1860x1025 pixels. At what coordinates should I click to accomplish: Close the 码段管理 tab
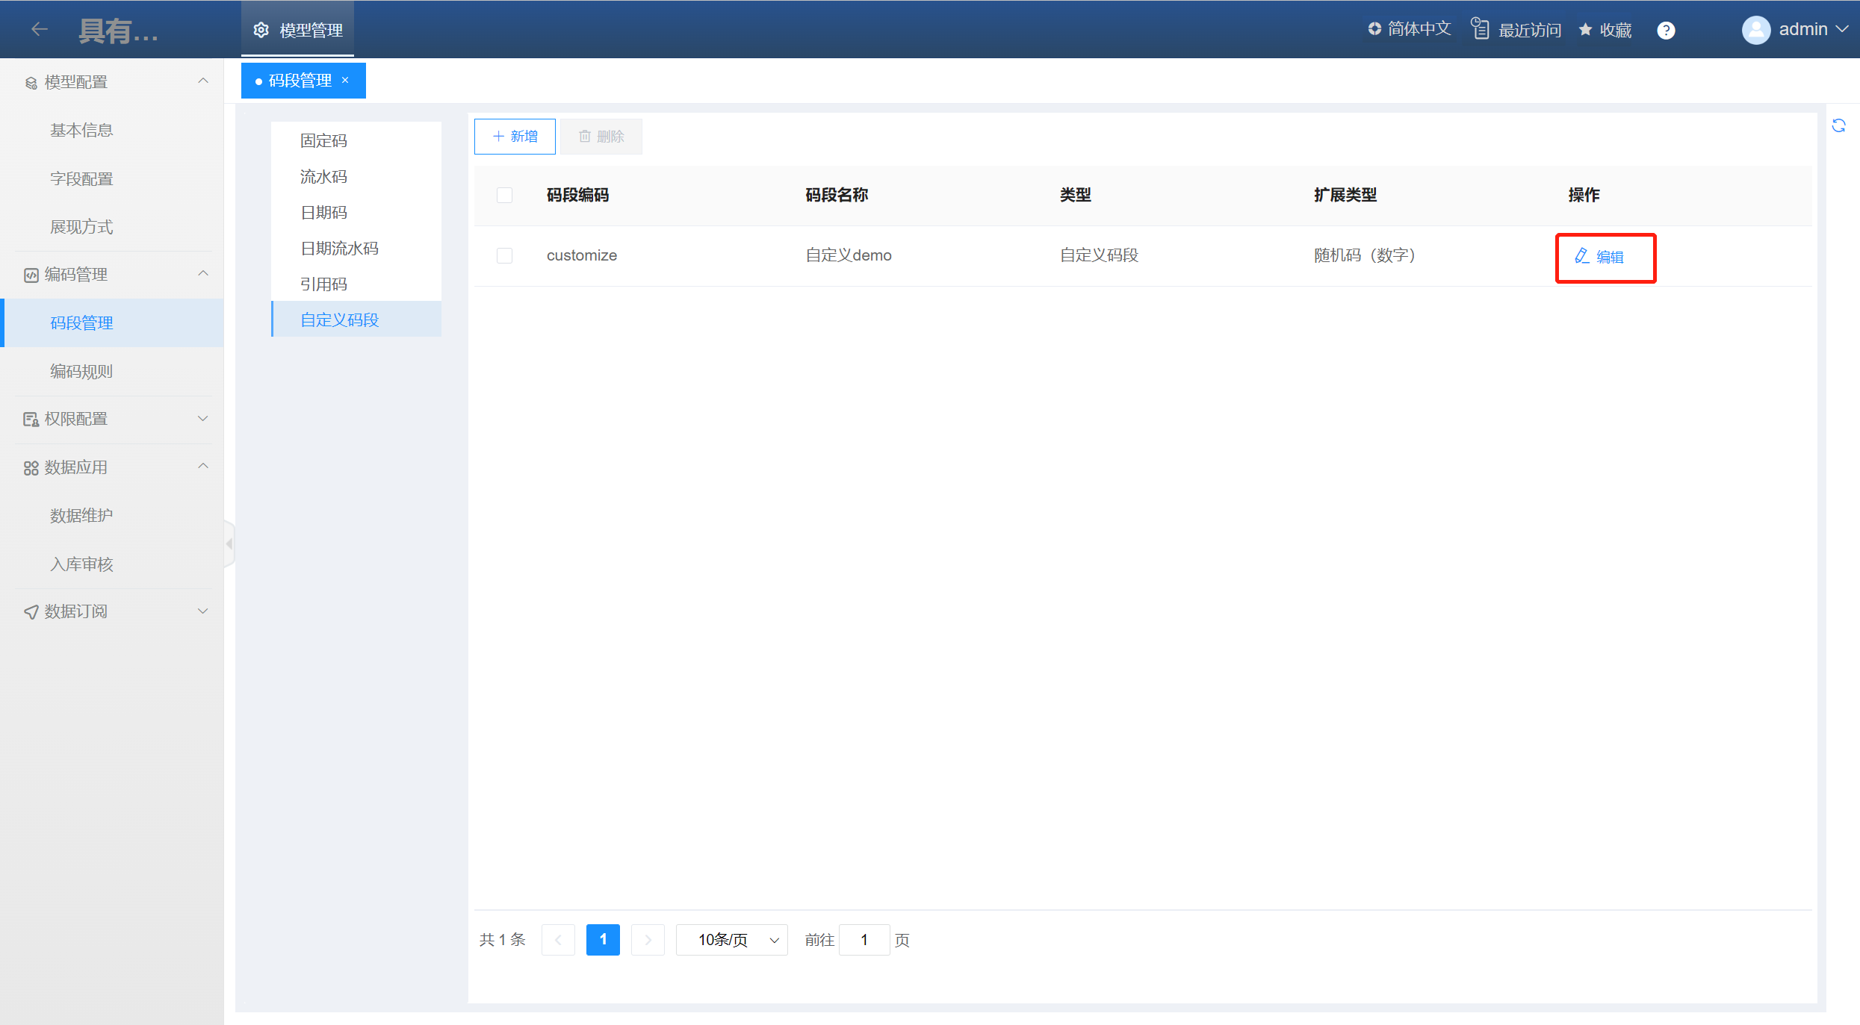(x=345, y=80)
